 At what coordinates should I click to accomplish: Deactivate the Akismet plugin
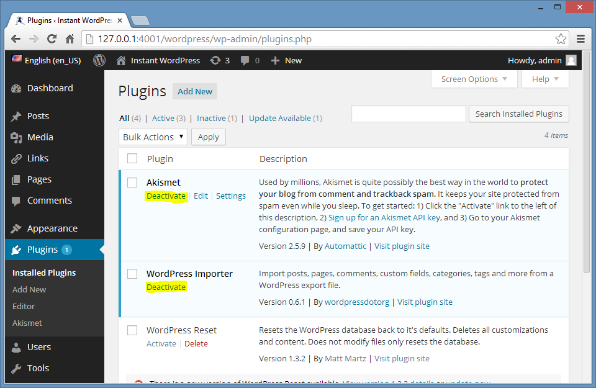coord(166,196)
